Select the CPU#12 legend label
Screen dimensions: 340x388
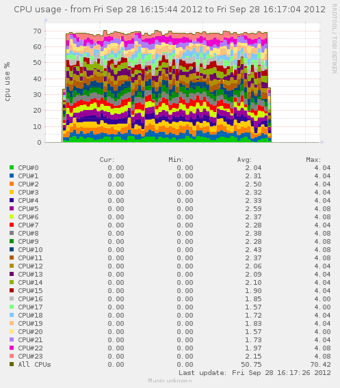coord(30,266)
